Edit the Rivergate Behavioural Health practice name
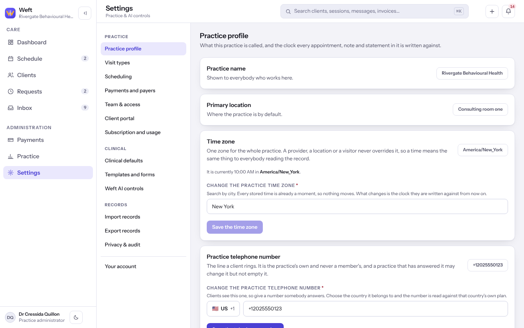Image resolution: width=524 pixels, height=328 pixels. point(472,73)
